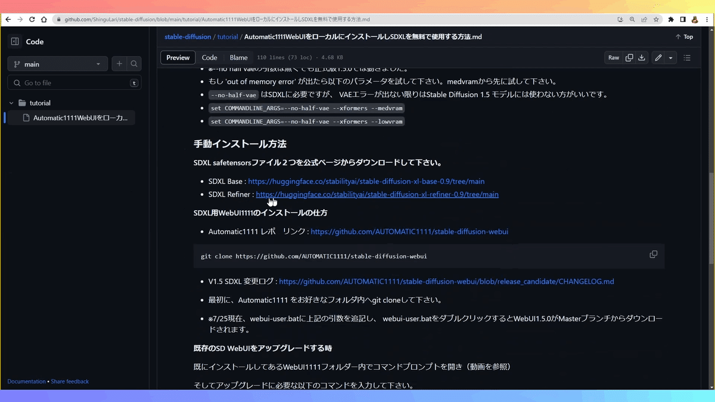The image size is (715, 402).
Task: Click the 'git clone' command text
Action: pos(314,256)
